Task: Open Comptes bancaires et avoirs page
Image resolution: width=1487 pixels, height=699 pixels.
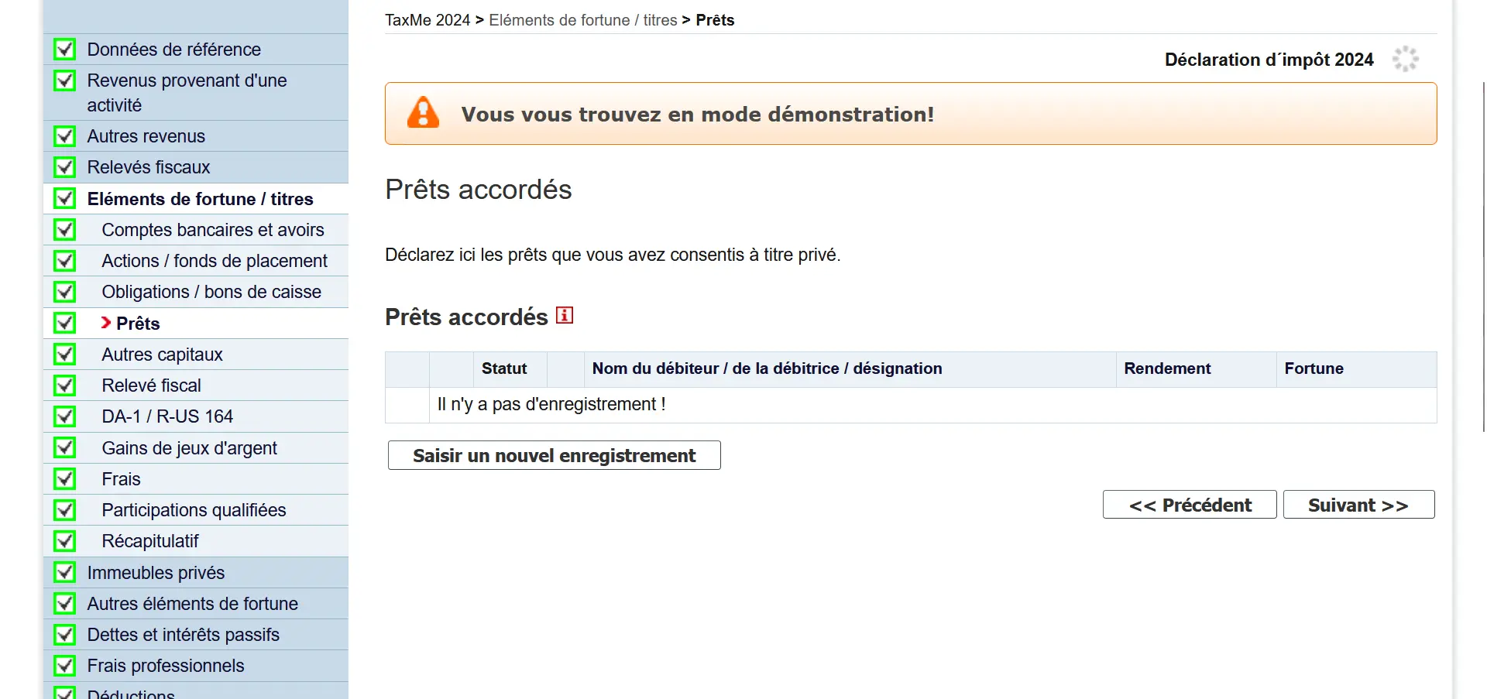Action: click(212, 230)
